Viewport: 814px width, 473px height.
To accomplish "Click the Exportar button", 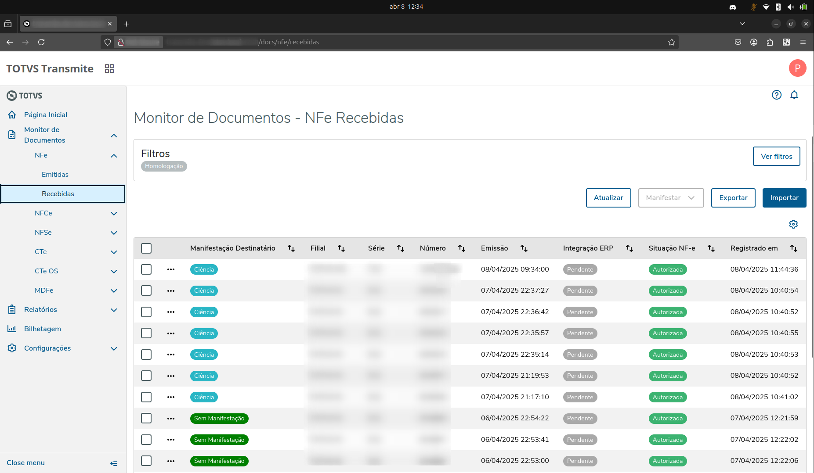I will [x=733, y=198].
